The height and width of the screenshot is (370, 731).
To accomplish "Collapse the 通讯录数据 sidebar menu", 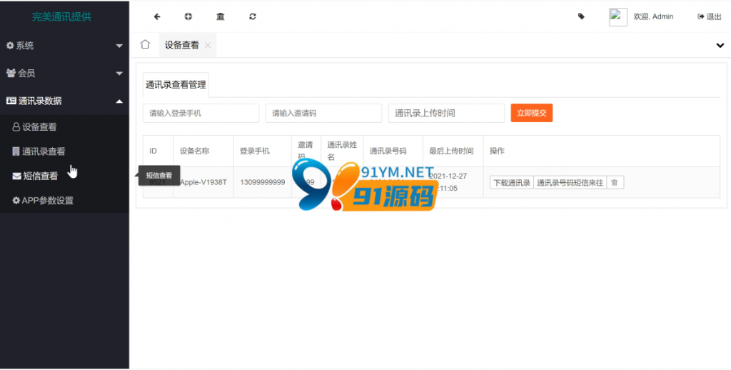I will 64,101.
